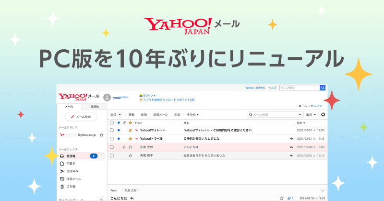Screen dimensions: 384x201
Task: Click the account avatar icon
Action: tap(107, 98)
